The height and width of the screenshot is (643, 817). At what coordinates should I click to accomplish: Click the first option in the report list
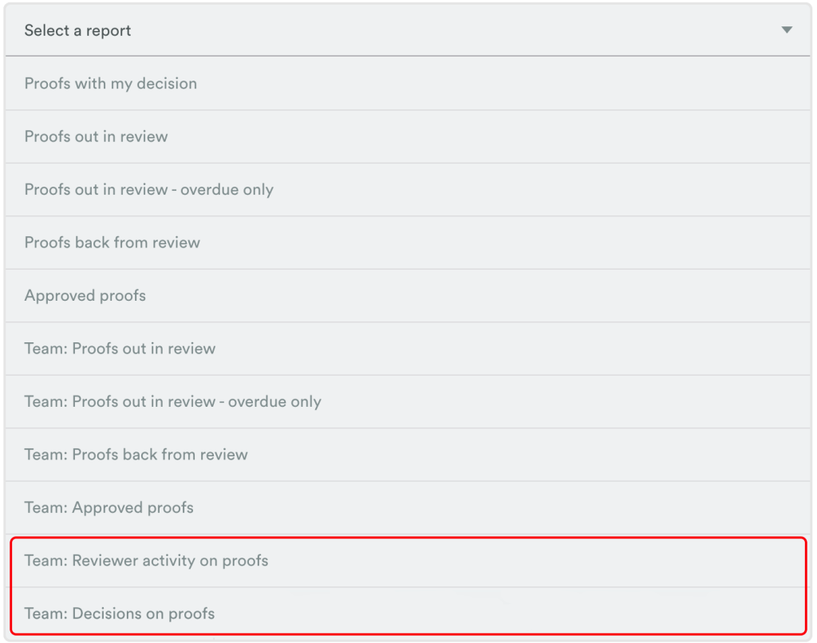coord(111,84)
